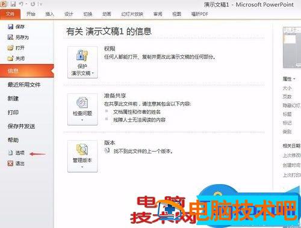Click 关闭 in the backstage menu
The image size is (301, 228).
tap(16, 58)
